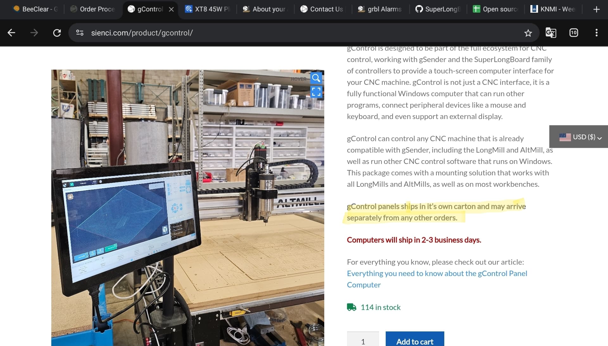Click the '114 in stock' text

tap(380, 307)
